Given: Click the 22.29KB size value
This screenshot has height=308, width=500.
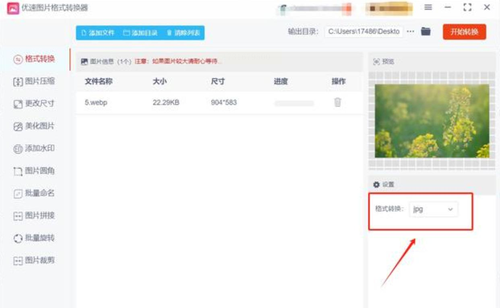Looking at the screenshot, I should (x=166, y=103).
